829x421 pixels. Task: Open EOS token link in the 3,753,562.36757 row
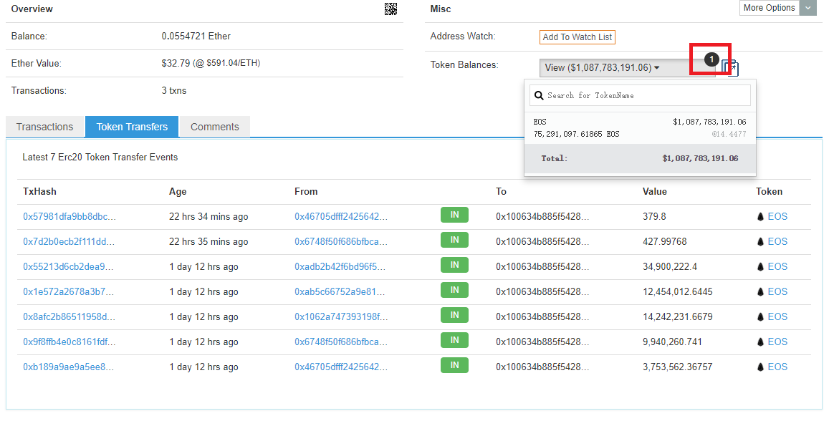click(777, 367)
